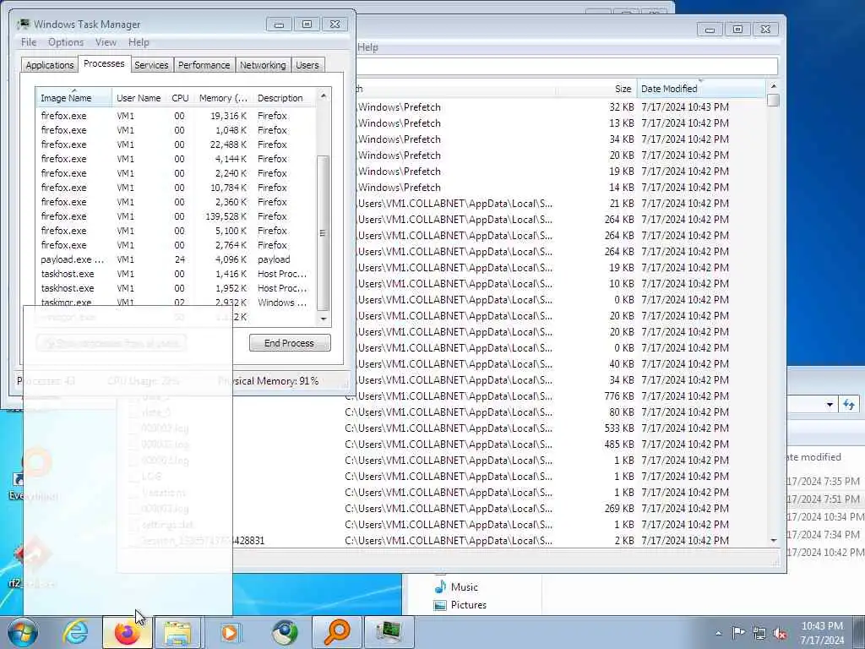Open Task Manager Options menu
This screenshot has height=649, width=865.
click(66, 42)
